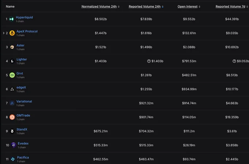Sort by Reported Volume 7d header
This screenshot has height=164, width=249.
230,7
